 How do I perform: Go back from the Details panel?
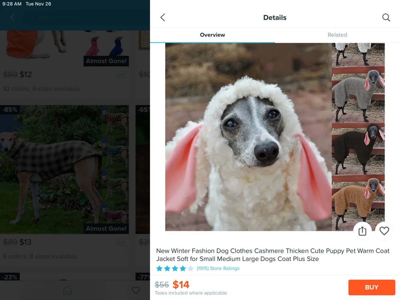click(x=163, y=17)
